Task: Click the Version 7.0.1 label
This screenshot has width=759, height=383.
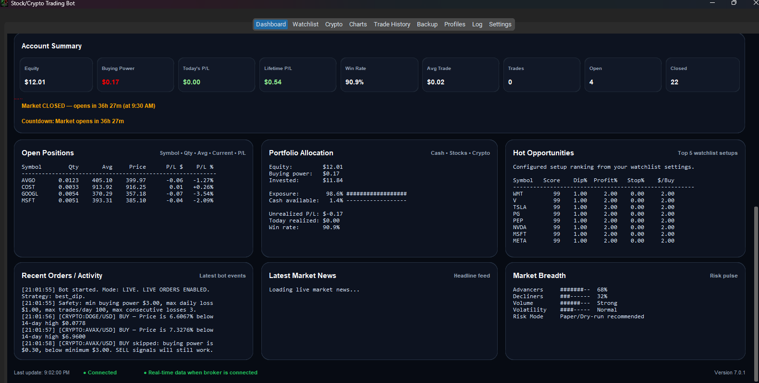Action: coord(730,372)
